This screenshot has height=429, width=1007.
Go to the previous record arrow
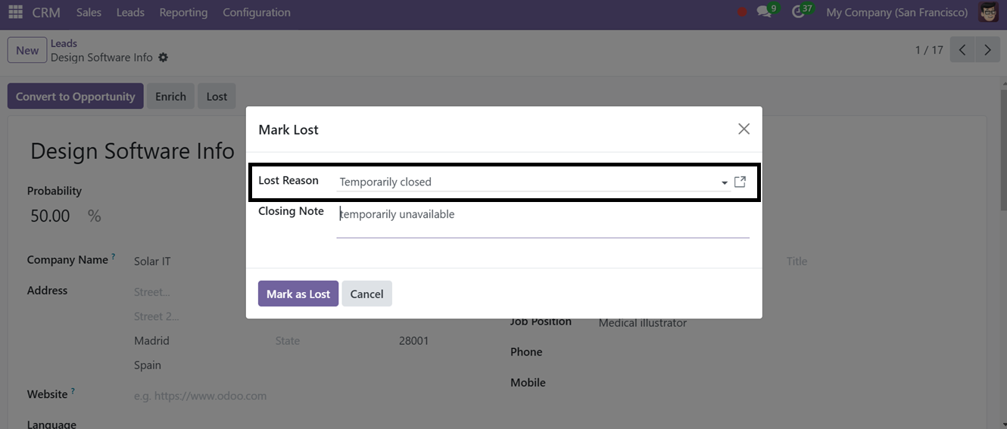[962, 50]
